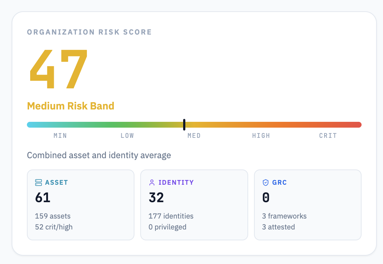Click the ASSET card title
383x264 pixels.
[56, 182]
